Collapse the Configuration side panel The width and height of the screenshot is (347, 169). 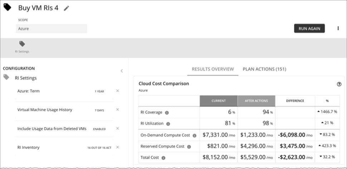pyautogui.click(x=122, y=71)
